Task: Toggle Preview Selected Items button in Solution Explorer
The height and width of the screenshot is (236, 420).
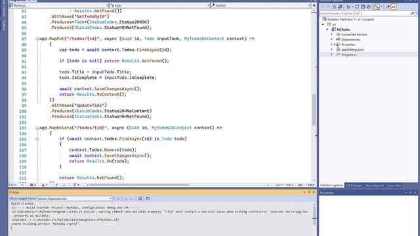Action: [394, 7]
